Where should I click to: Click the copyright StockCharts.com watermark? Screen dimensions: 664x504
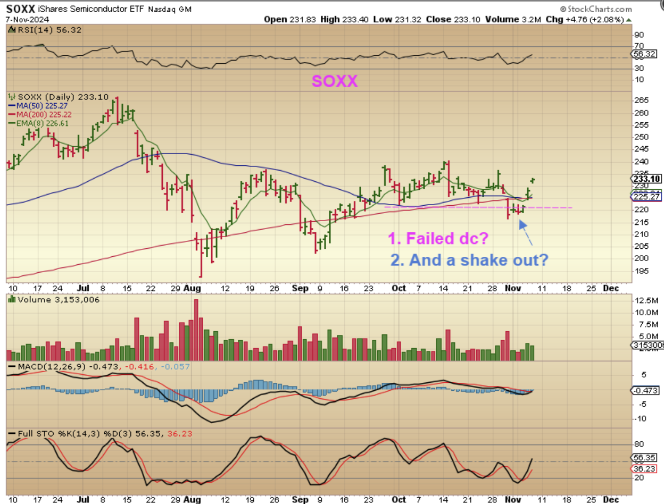[595, 9]
